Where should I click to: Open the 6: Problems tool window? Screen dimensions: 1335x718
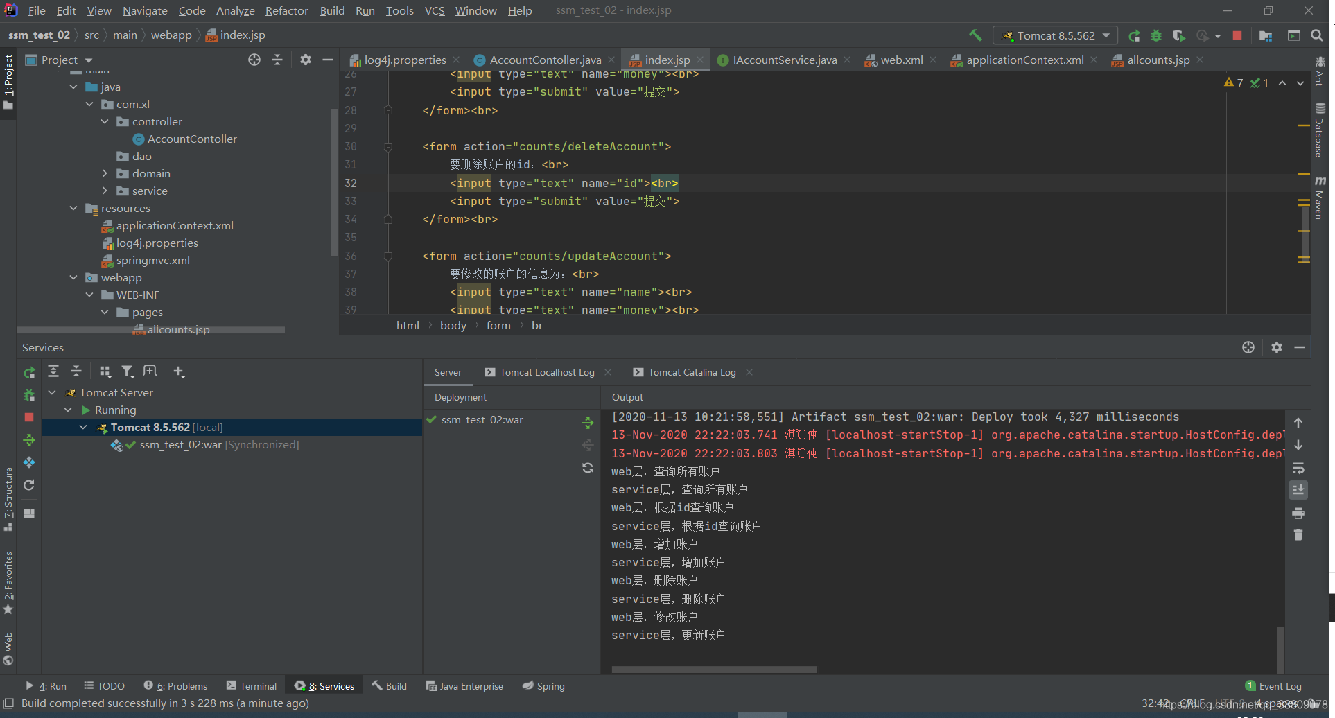(x=175, y=686)
